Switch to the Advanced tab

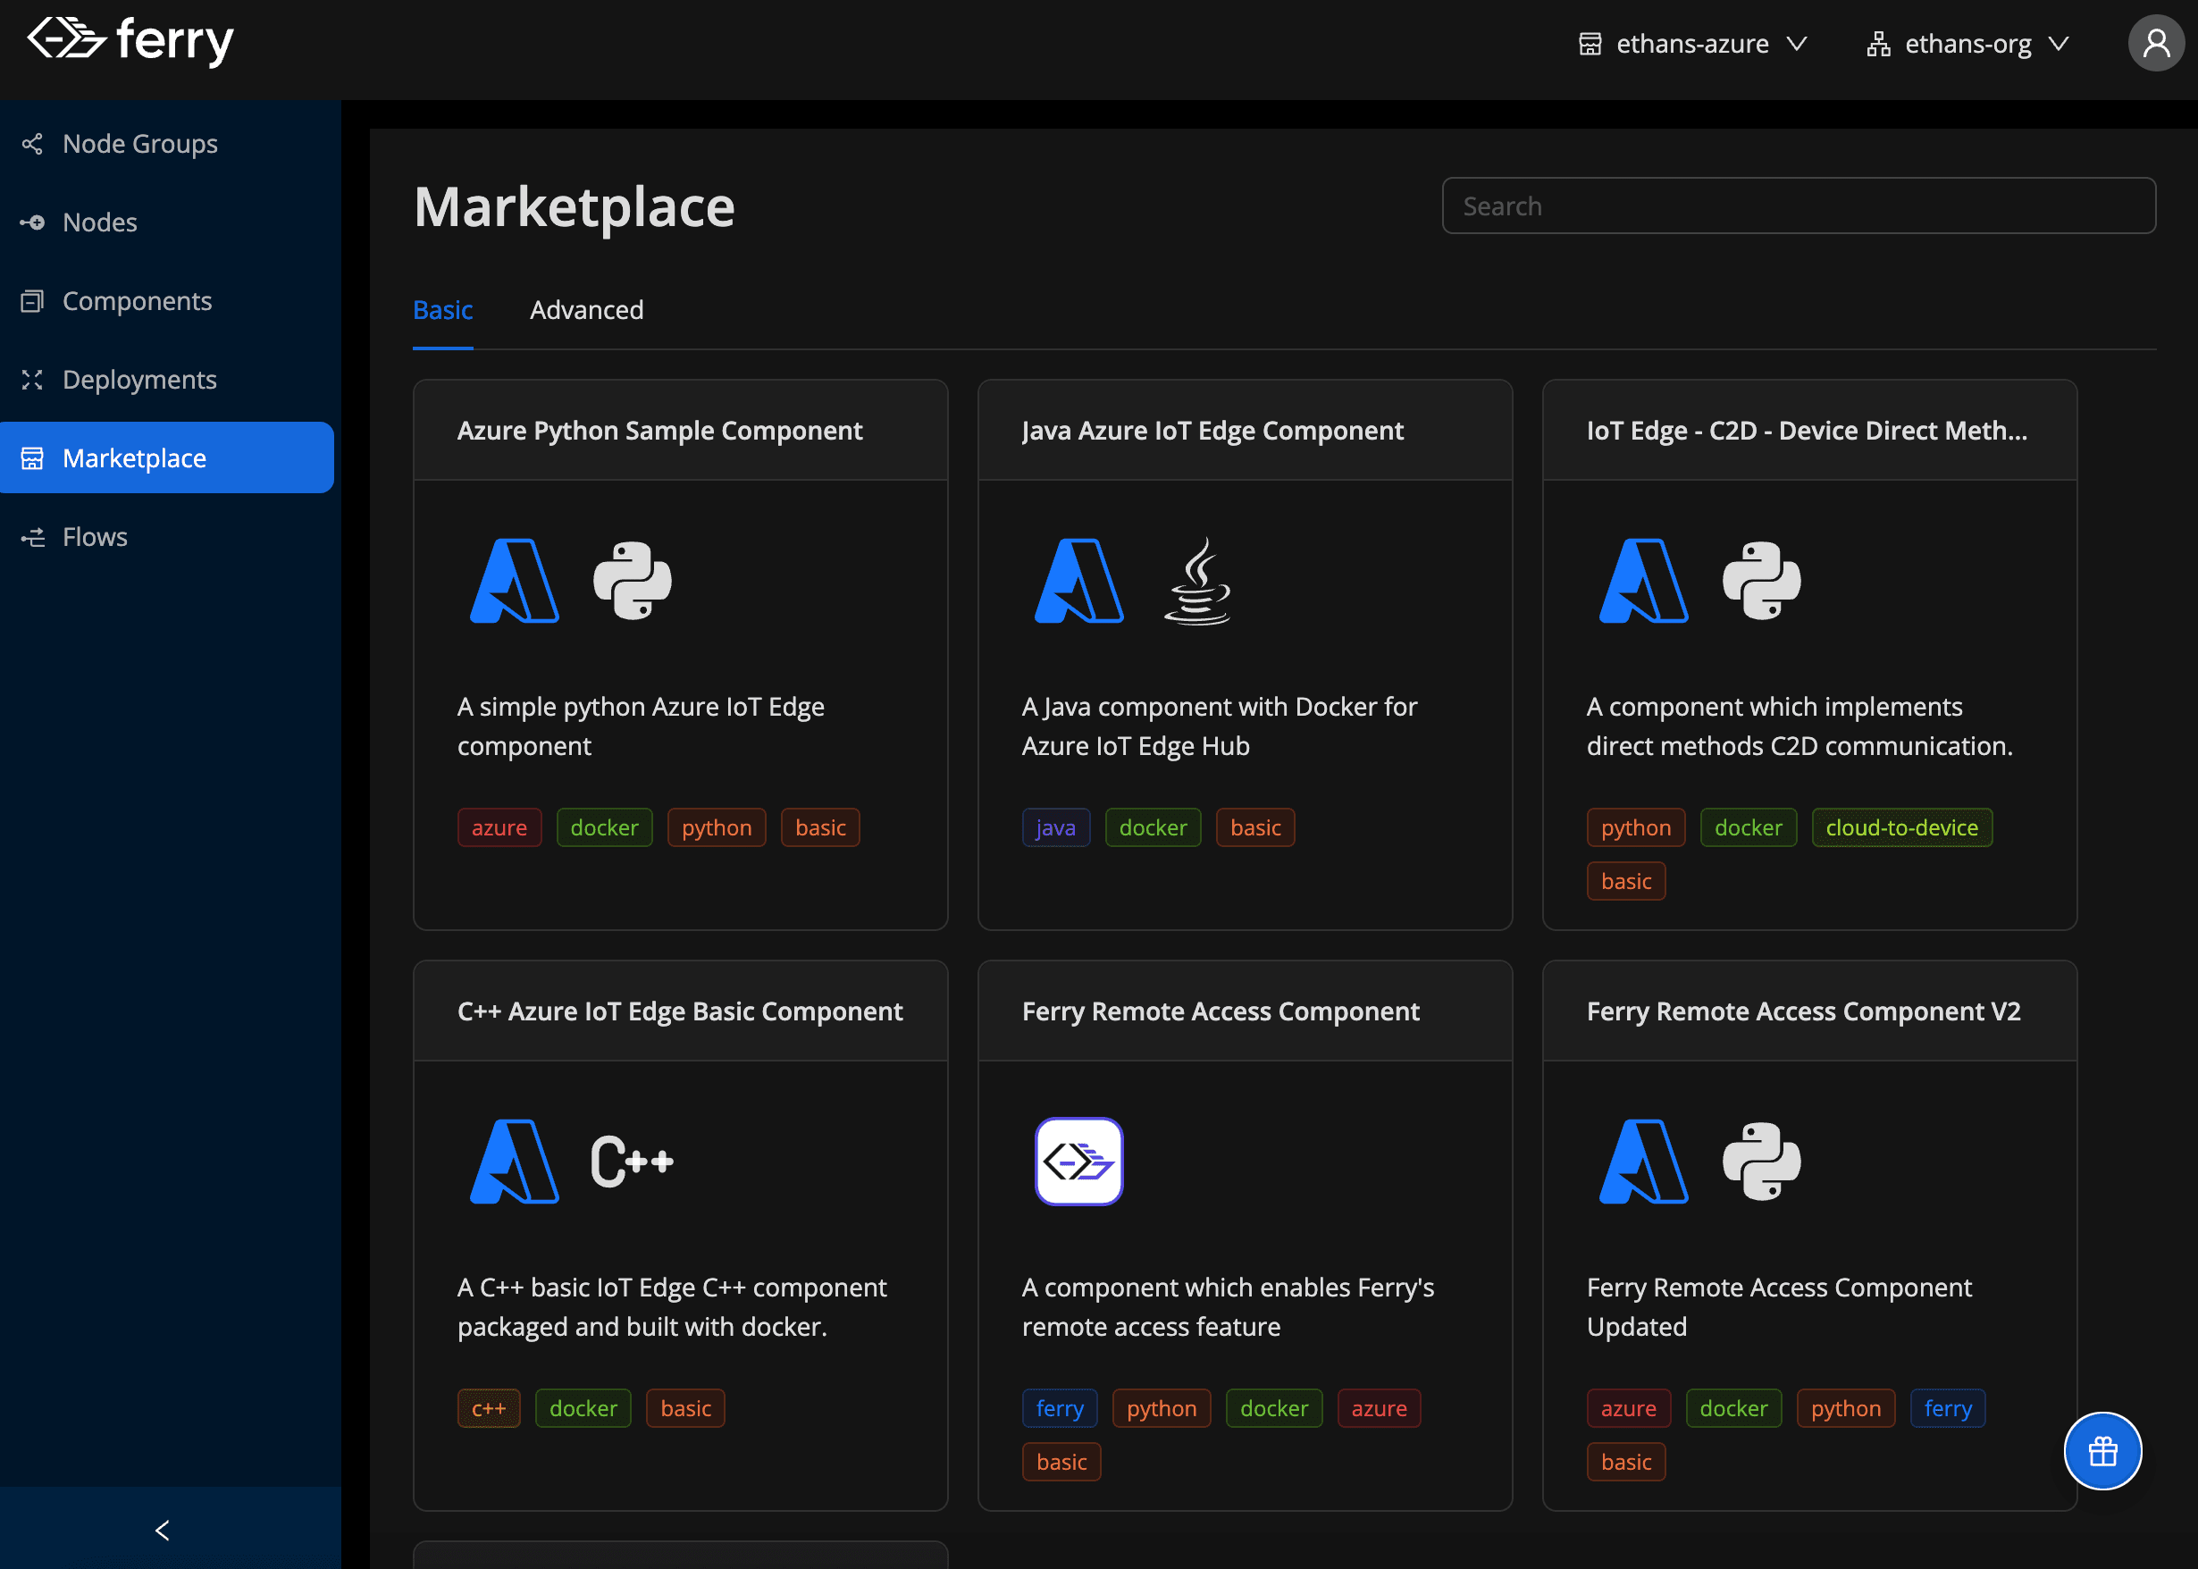586,310
